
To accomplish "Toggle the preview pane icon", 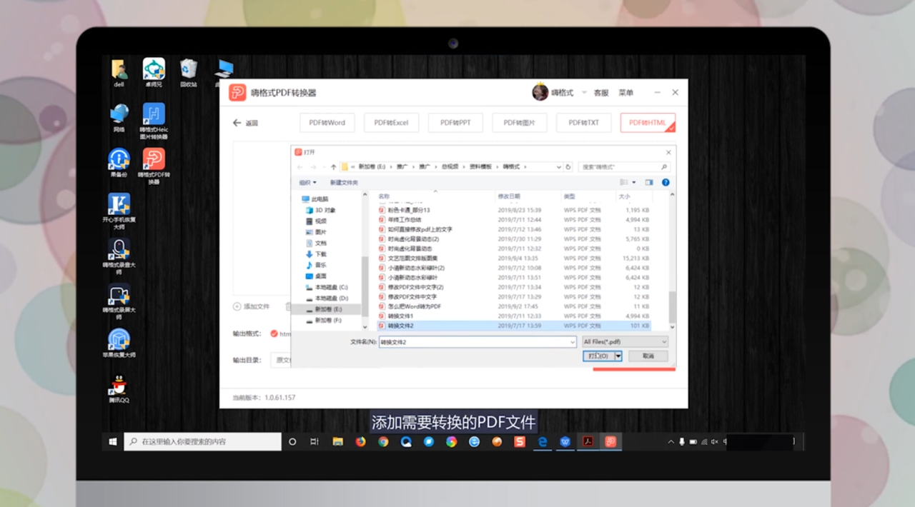I will (x=649, y=183).
